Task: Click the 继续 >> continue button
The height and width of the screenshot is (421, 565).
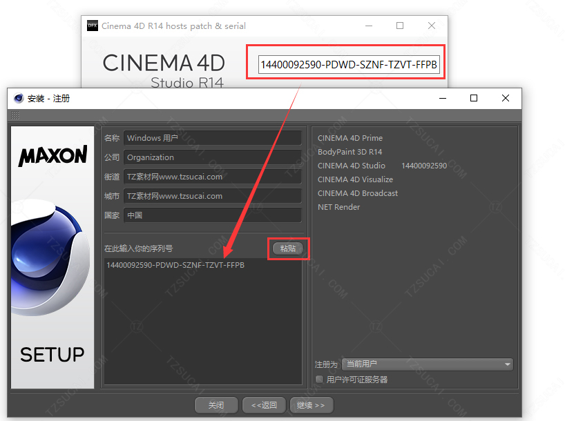Action: coord(312,405)
